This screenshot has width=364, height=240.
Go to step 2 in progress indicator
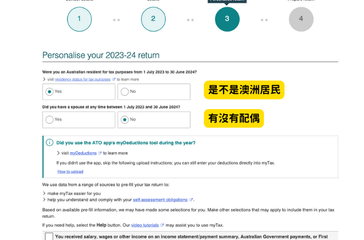coord(153,19)
